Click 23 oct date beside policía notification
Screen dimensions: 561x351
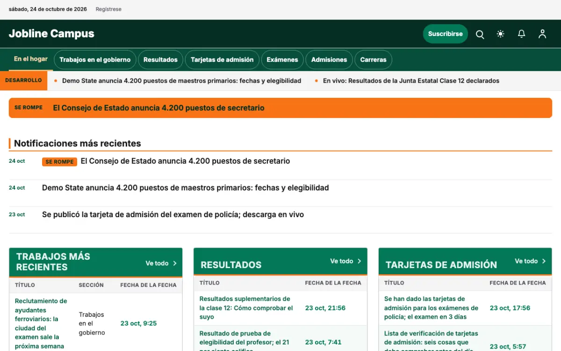tap(17, 214)
